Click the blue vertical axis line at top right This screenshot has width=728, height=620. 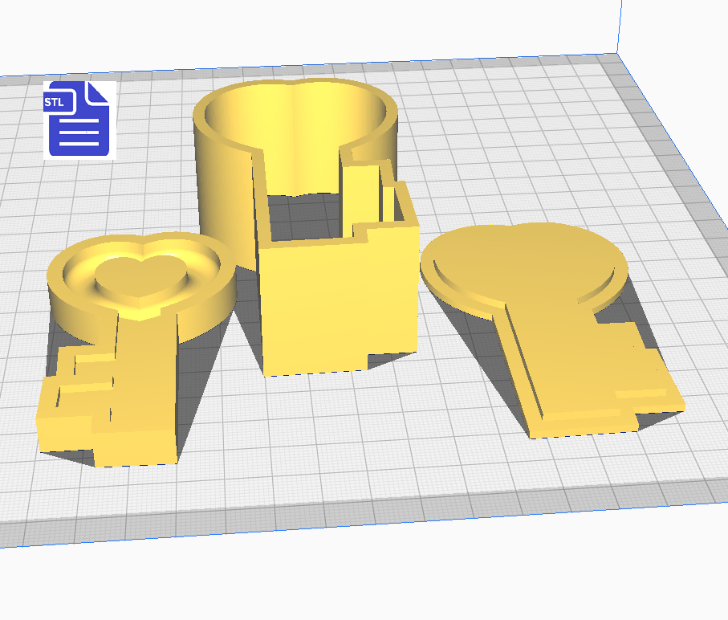click(x=620, y=24)
